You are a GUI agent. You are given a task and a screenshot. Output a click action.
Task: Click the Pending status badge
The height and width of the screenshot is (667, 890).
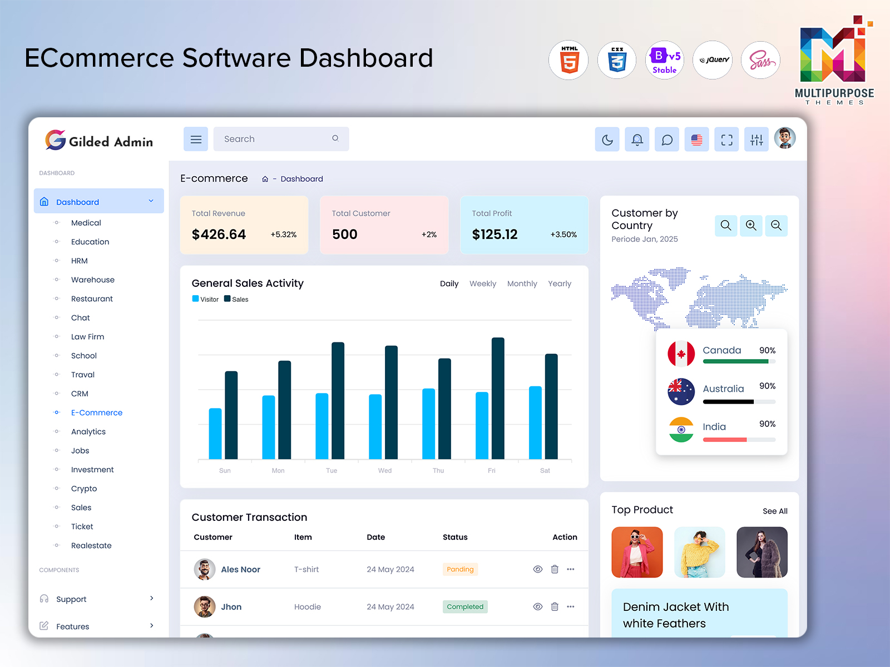(x=460, y=569)
